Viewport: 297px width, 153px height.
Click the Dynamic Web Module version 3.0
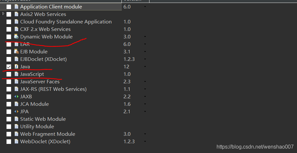(127, 37)
